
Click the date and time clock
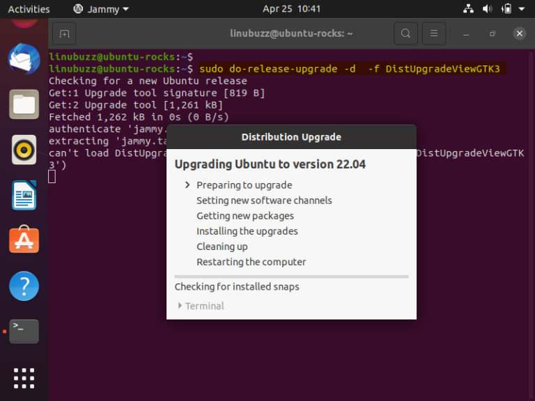point(291,9)
